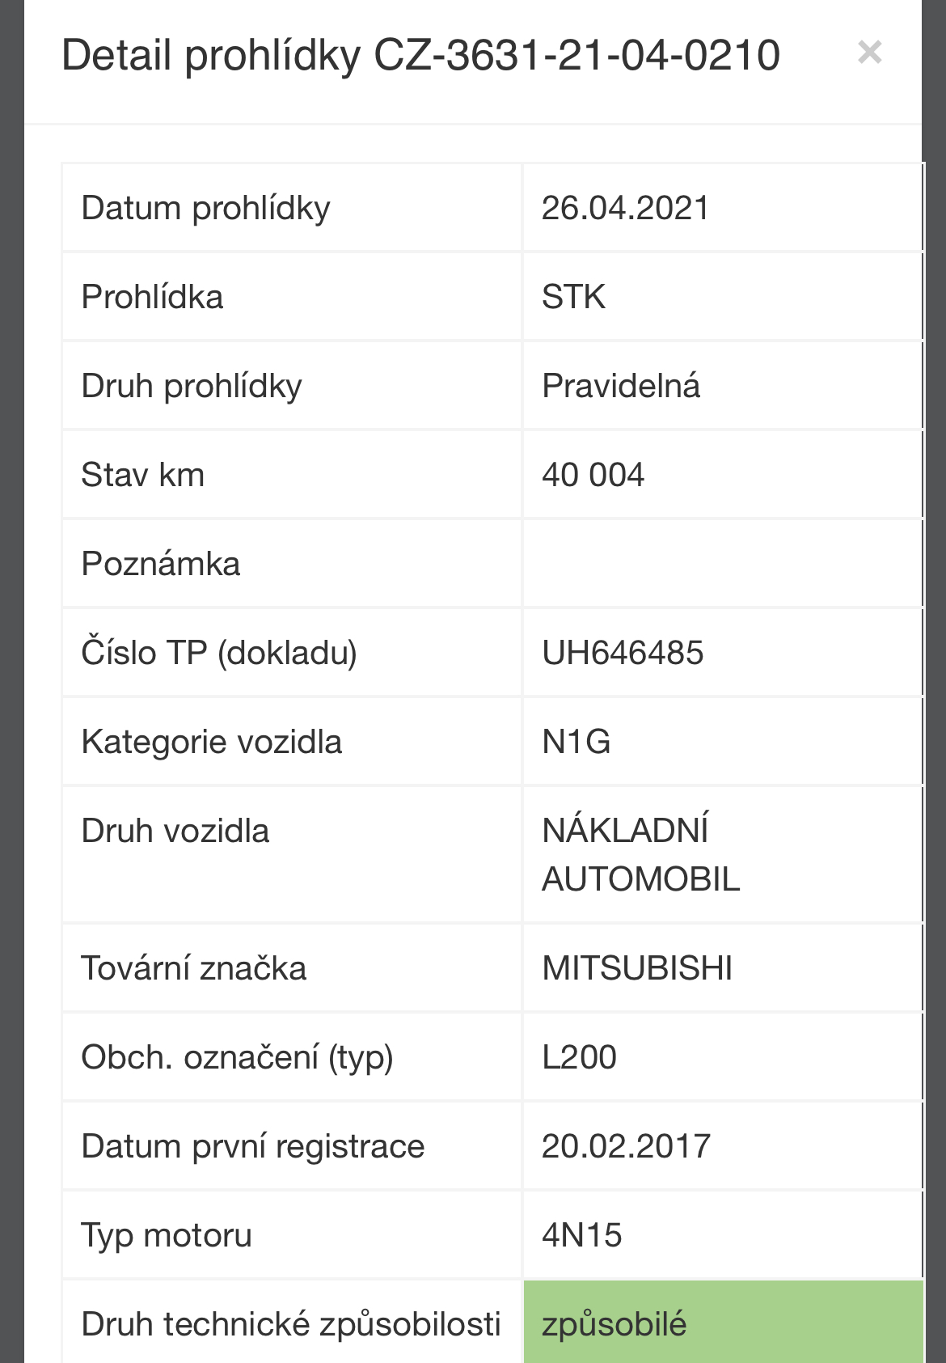Select the mileage value 40 004

click(x=593, y=475)
